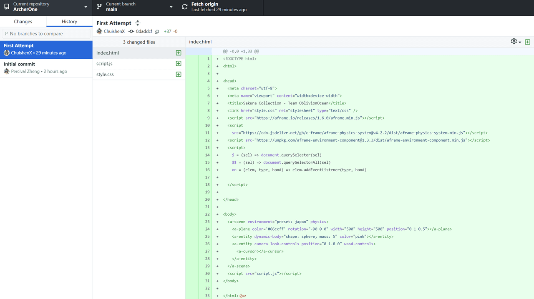Open the diff settings gear dropdown
This screenshot has width=534, height=299.
pos(516,42)
